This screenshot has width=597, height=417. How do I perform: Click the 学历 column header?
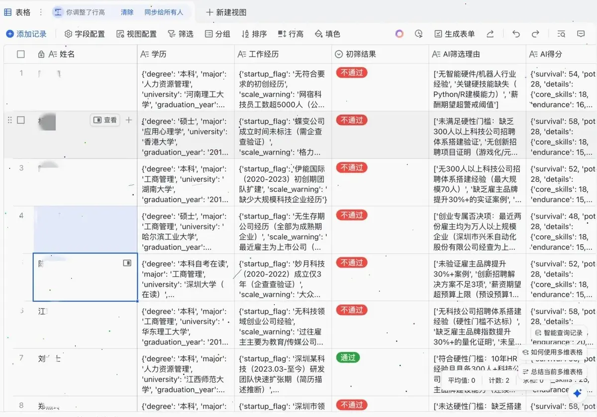pos(186,54)
